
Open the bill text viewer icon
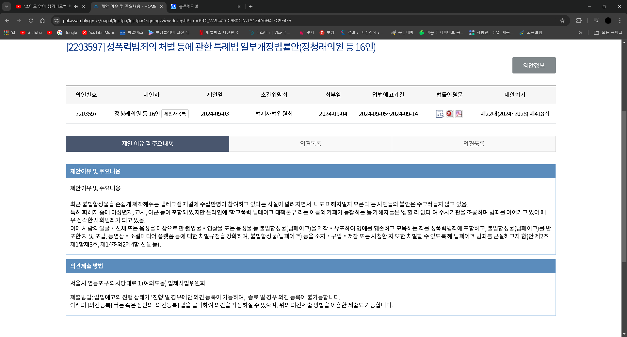pos(440,114)
